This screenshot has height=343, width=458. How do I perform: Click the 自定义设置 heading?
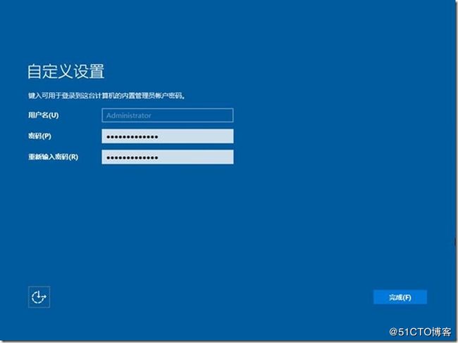66,72
